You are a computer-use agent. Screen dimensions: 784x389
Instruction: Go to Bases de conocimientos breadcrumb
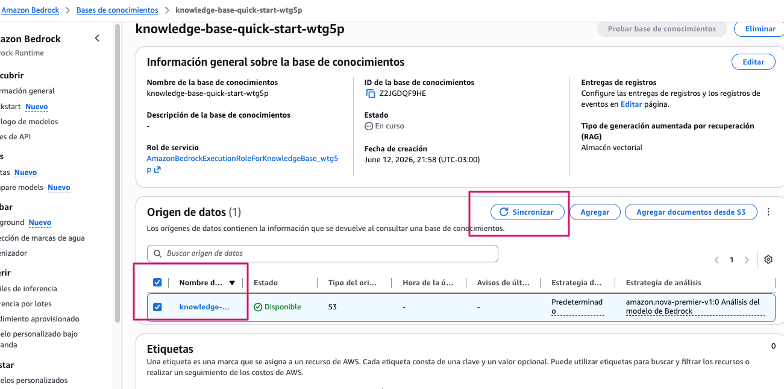tap(118, 10)
